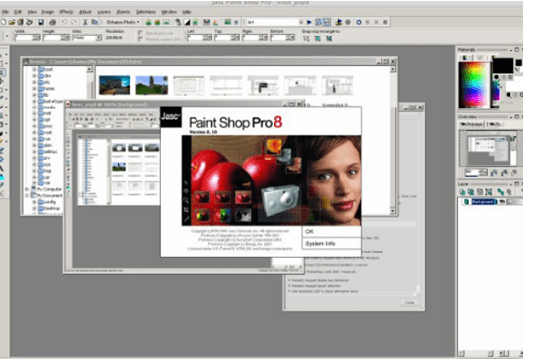The image size is (549, 361).
Task: Open the Enhance Photo dropdown
Action: coord(122,22)
